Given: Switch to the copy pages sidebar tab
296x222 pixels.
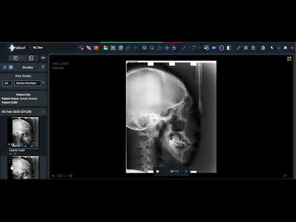Looking at the screenshot, I should (15, 58).
